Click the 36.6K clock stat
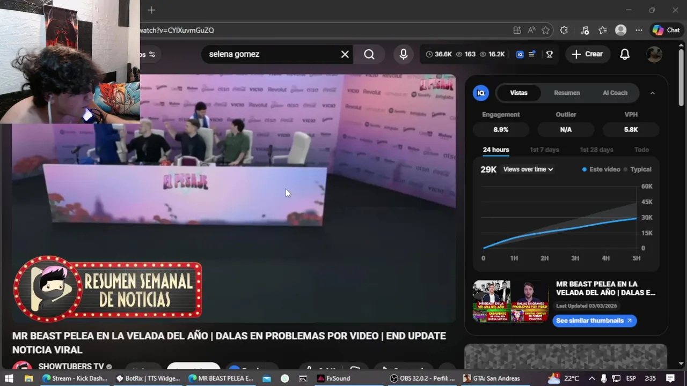This screenshot has width=687, height=386. (x=439, y=54)
